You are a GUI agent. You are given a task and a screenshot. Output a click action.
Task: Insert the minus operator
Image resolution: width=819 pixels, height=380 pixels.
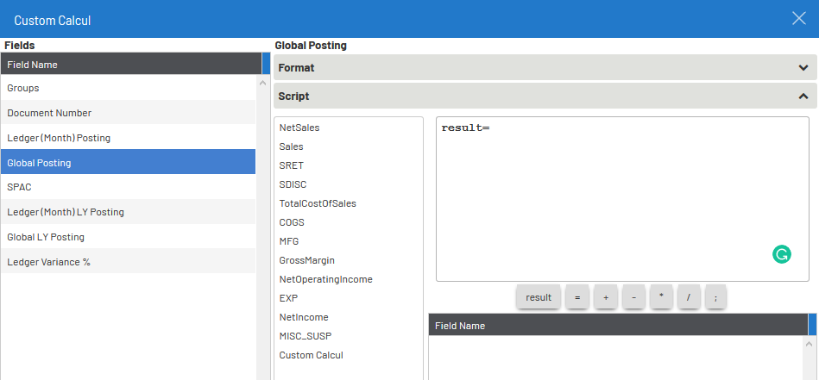pyautogui.click(x=633, y=297)
